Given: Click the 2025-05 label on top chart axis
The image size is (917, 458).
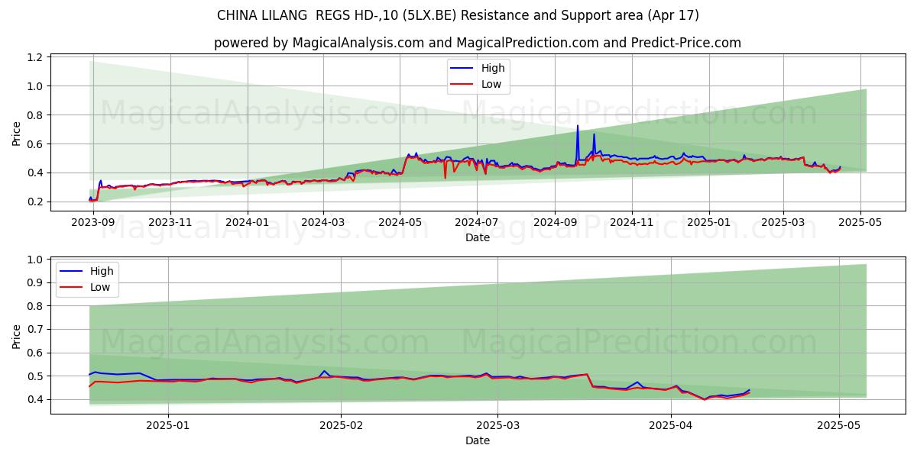Looking at the screenshot, I should pyautogui.click(x=860, y=223).
